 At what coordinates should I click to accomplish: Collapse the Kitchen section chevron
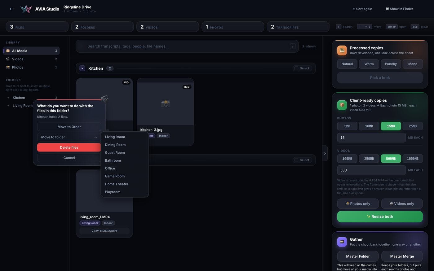82,68
